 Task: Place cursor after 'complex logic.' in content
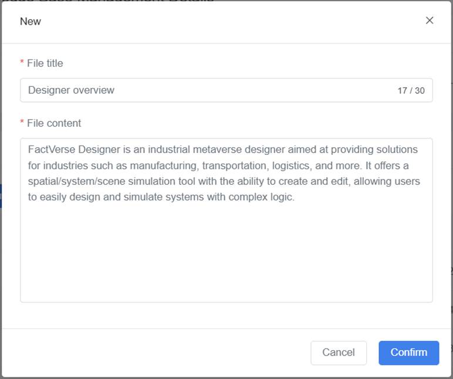click(295, 198)
